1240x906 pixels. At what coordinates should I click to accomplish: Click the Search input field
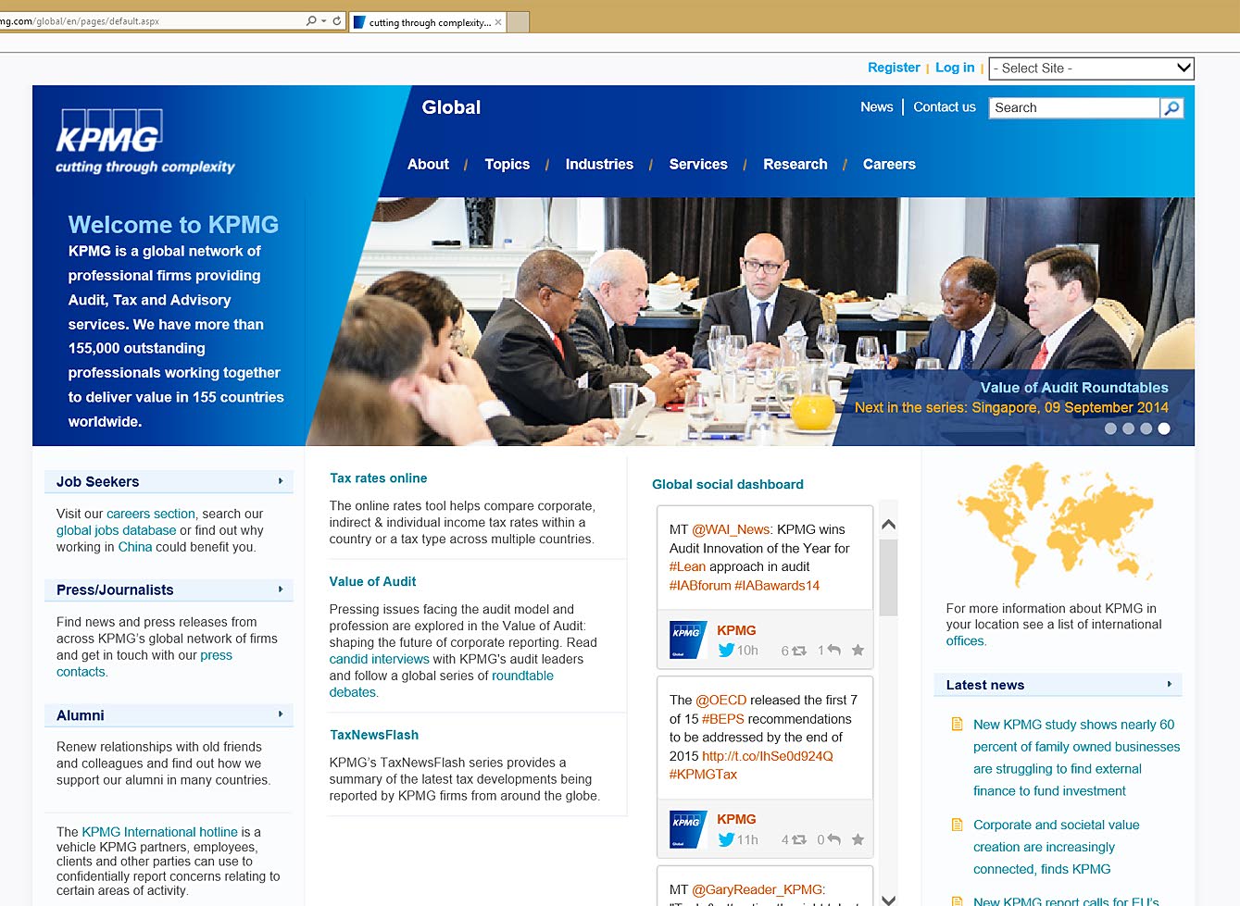(x=1074, y=108)
